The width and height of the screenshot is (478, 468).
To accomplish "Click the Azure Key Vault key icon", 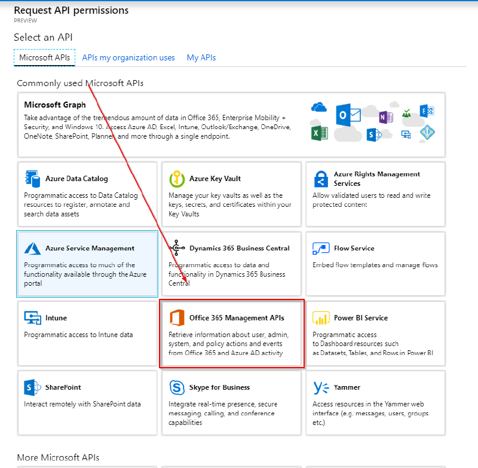I will pyautogui.click(x=177, y=178).
